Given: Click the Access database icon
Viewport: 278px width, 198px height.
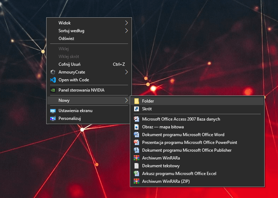Looking at the screenshot, I should [137, 119].
